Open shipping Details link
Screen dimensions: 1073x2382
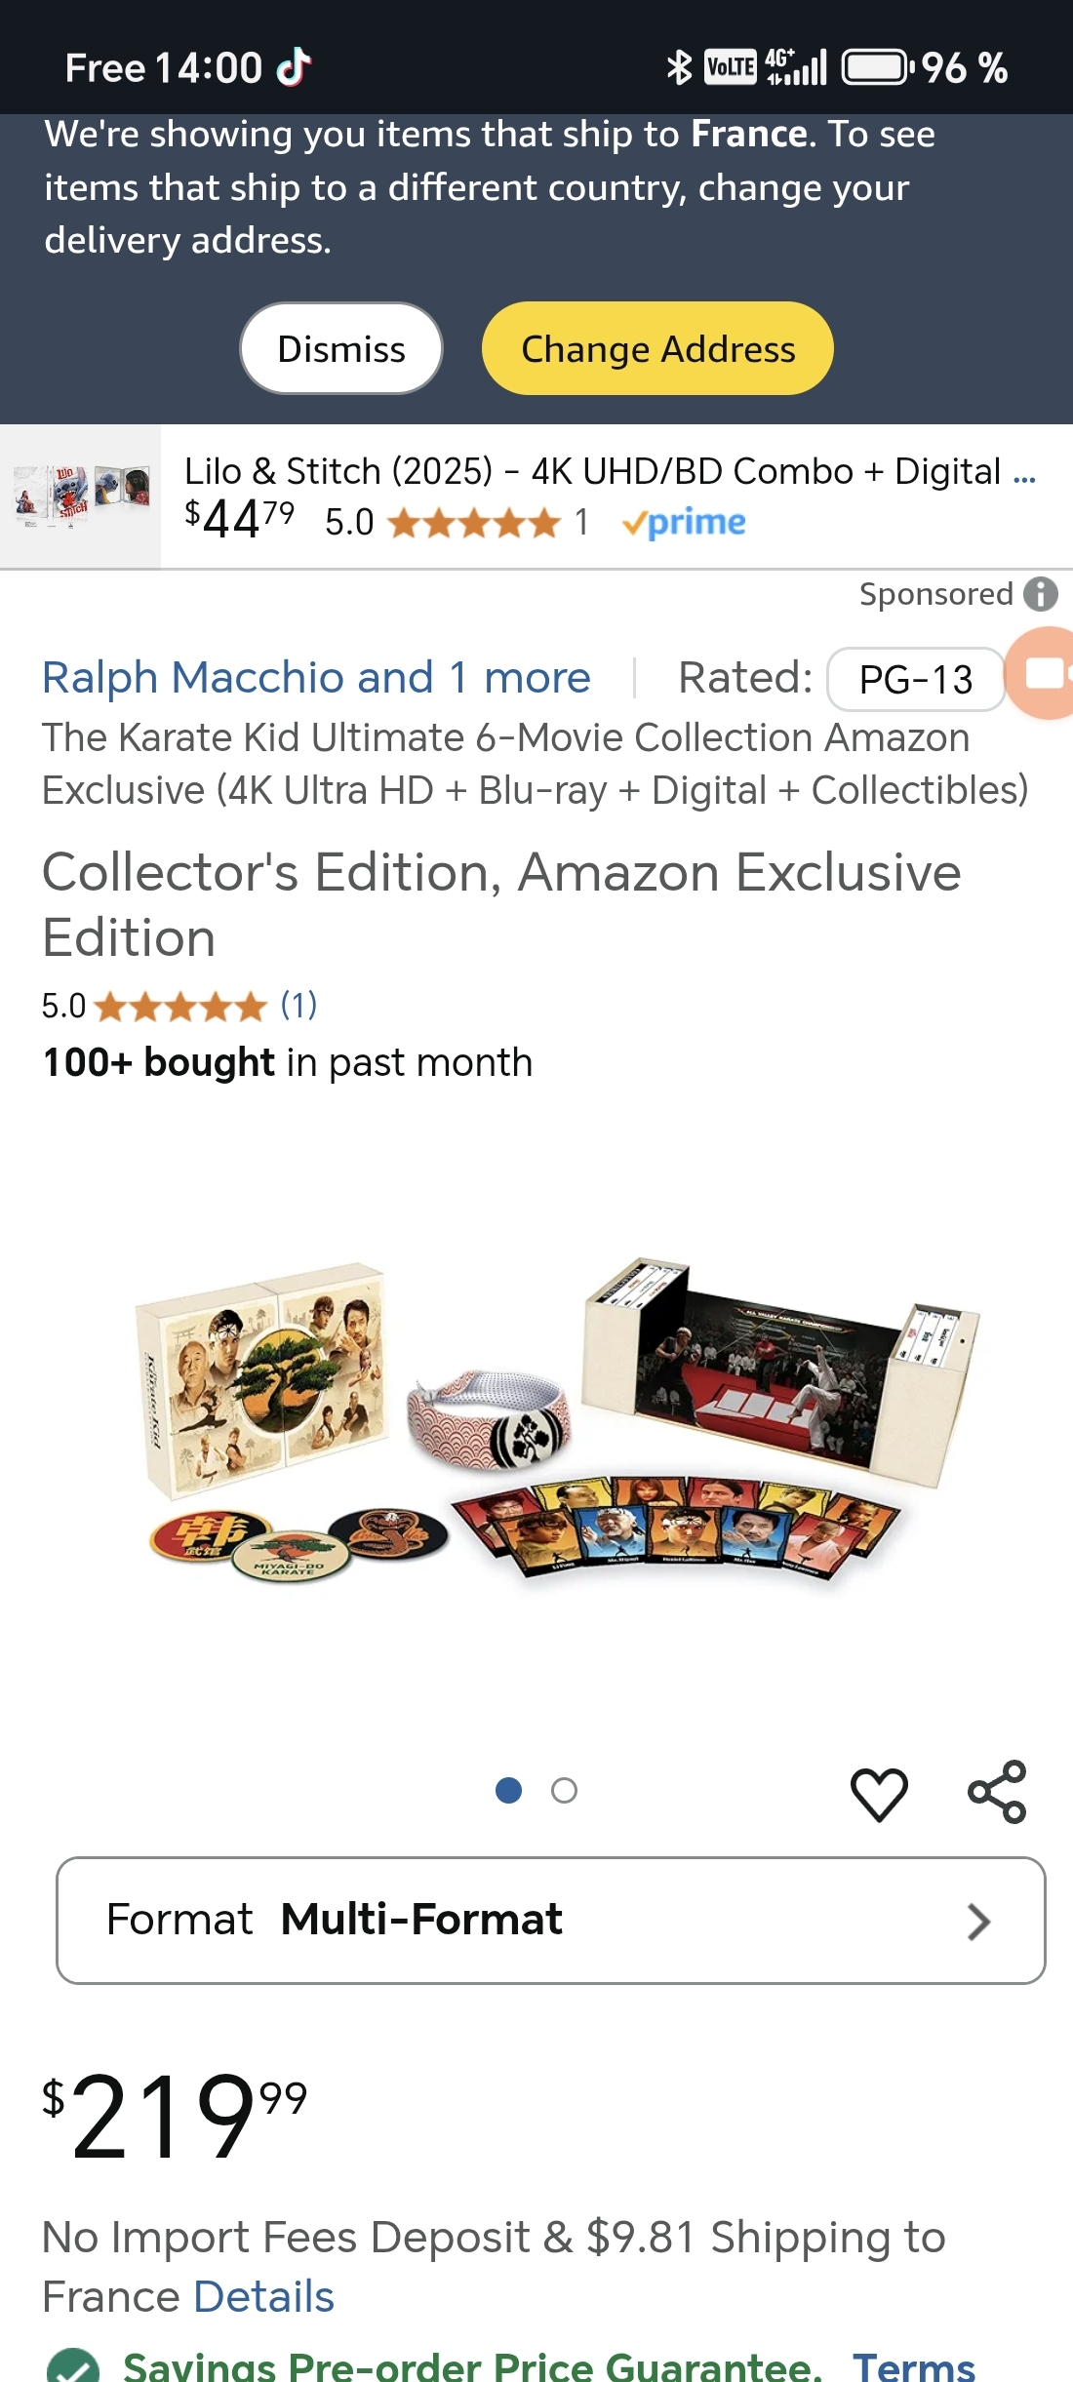263,2296
